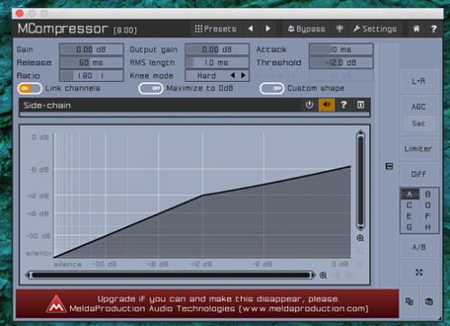Image resolution: width=450 pixels, height=326 pixels.
Task: Enable the Maximize to 0dB switch
Action: [151, 88]
